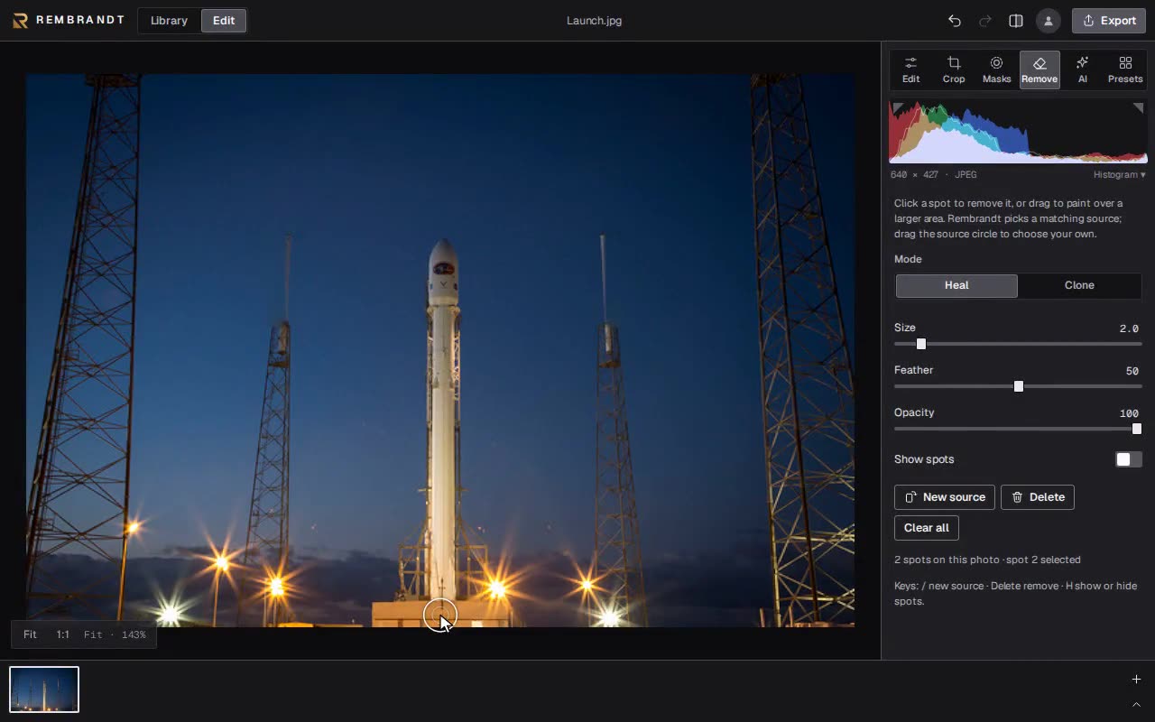Set zoom to 1:1

pos(62,634)
